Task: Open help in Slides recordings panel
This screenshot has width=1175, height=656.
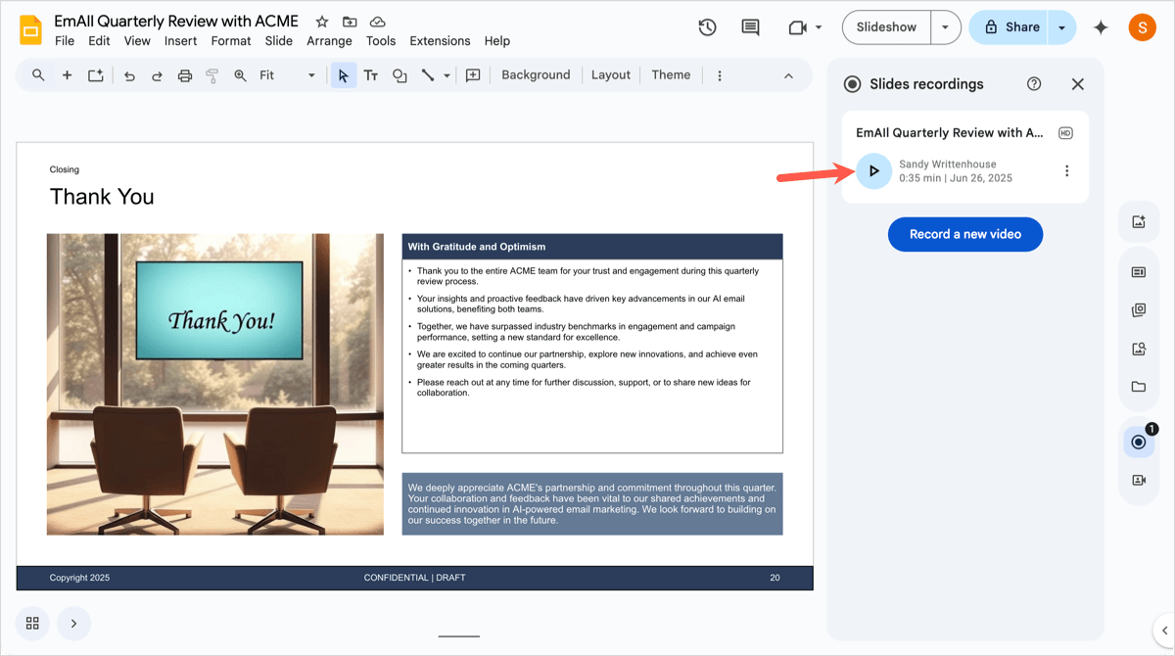Action: coord(1034,84)
